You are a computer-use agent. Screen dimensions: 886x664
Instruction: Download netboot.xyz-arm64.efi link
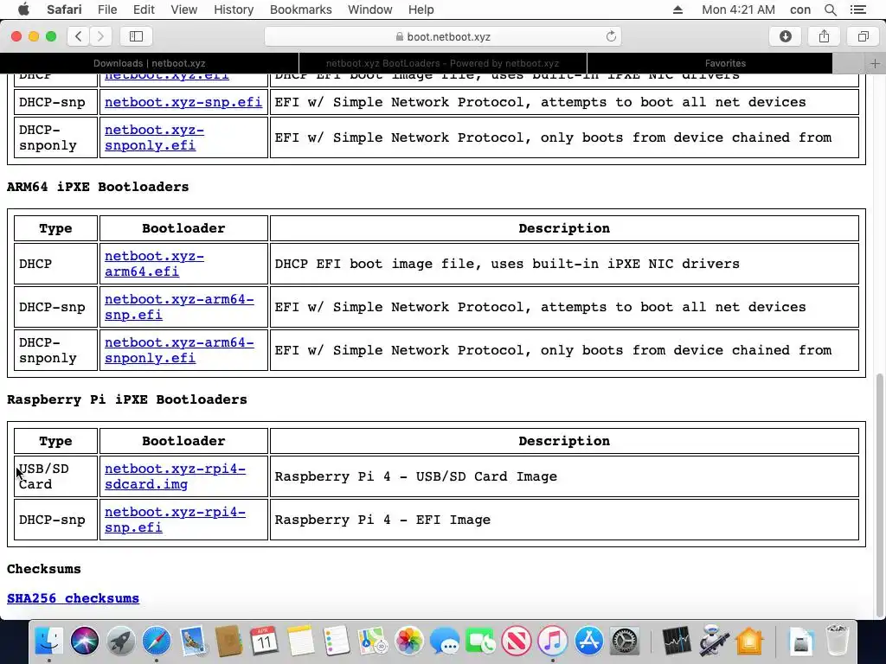[x=154, y=264]
